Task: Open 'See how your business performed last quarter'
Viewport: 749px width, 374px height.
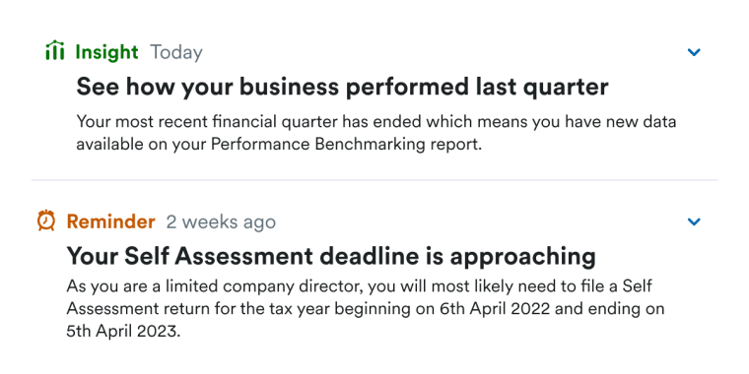Action: [x=342, y=87]
